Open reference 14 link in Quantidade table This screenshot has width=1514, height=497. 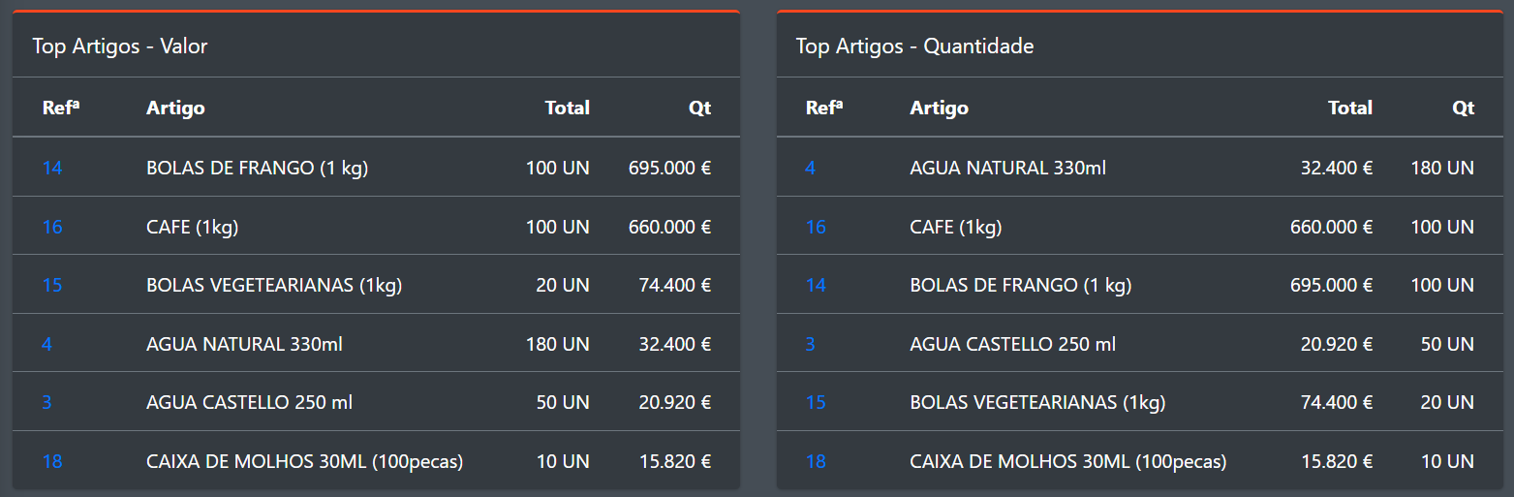(816, 285)
